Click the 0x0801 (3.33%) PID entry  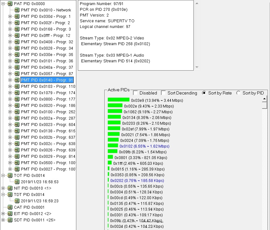[x=141, y=158]
